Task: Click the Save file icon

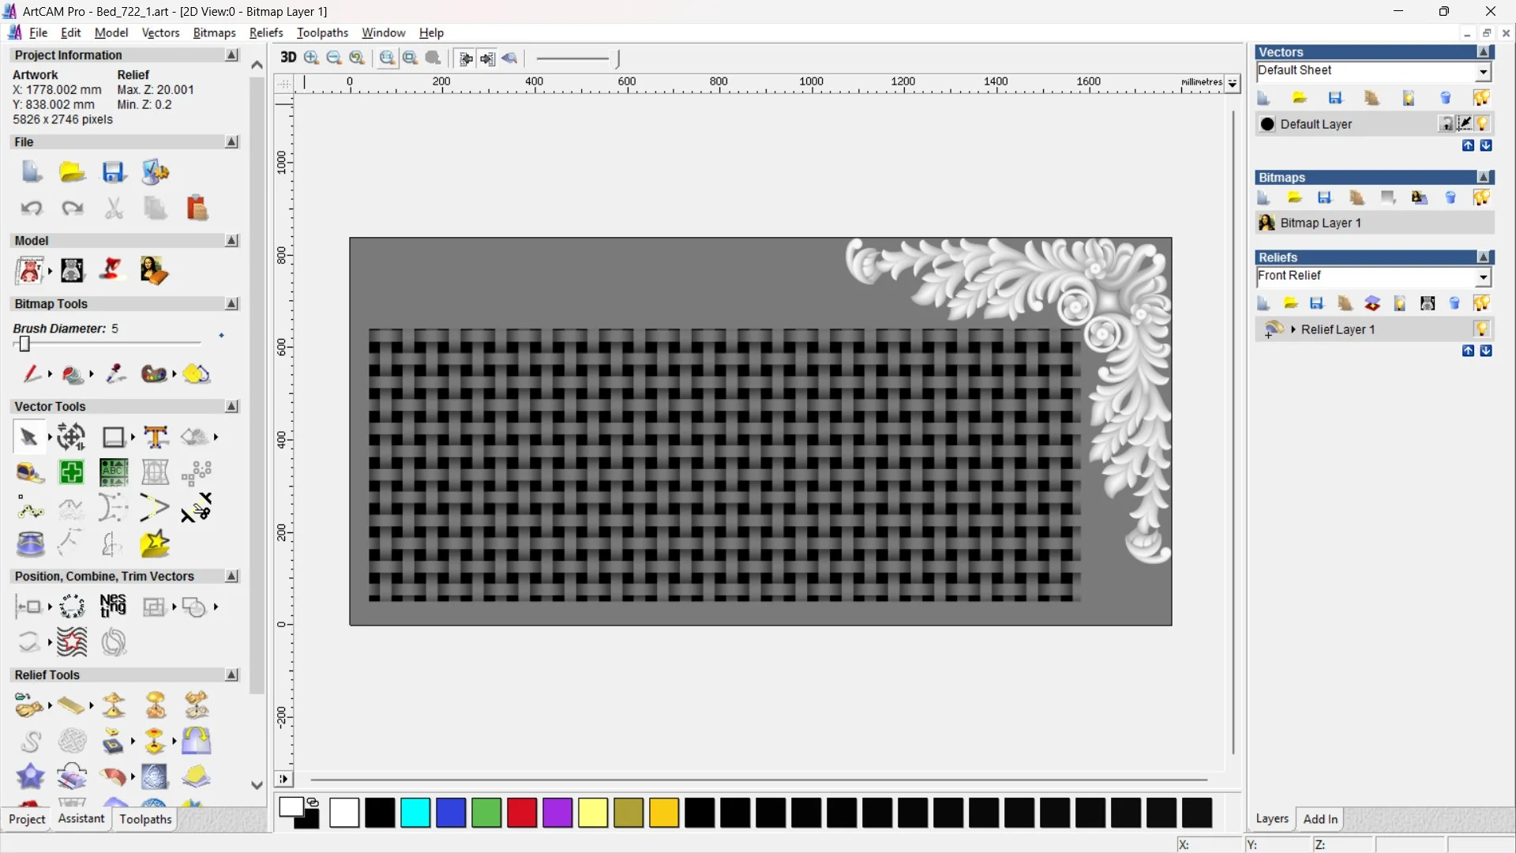Action: coord(114,172)
